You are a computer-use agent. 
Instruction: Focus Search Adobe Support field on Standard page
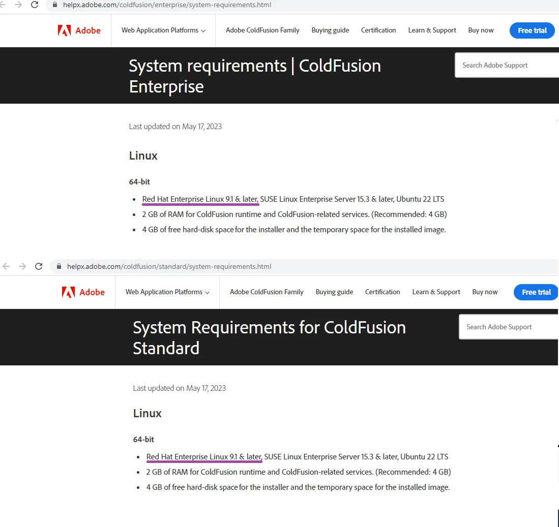(x=509, y=327)
